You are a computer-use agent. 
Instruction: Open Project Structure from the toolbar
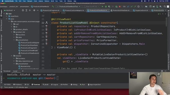point(146,7)
